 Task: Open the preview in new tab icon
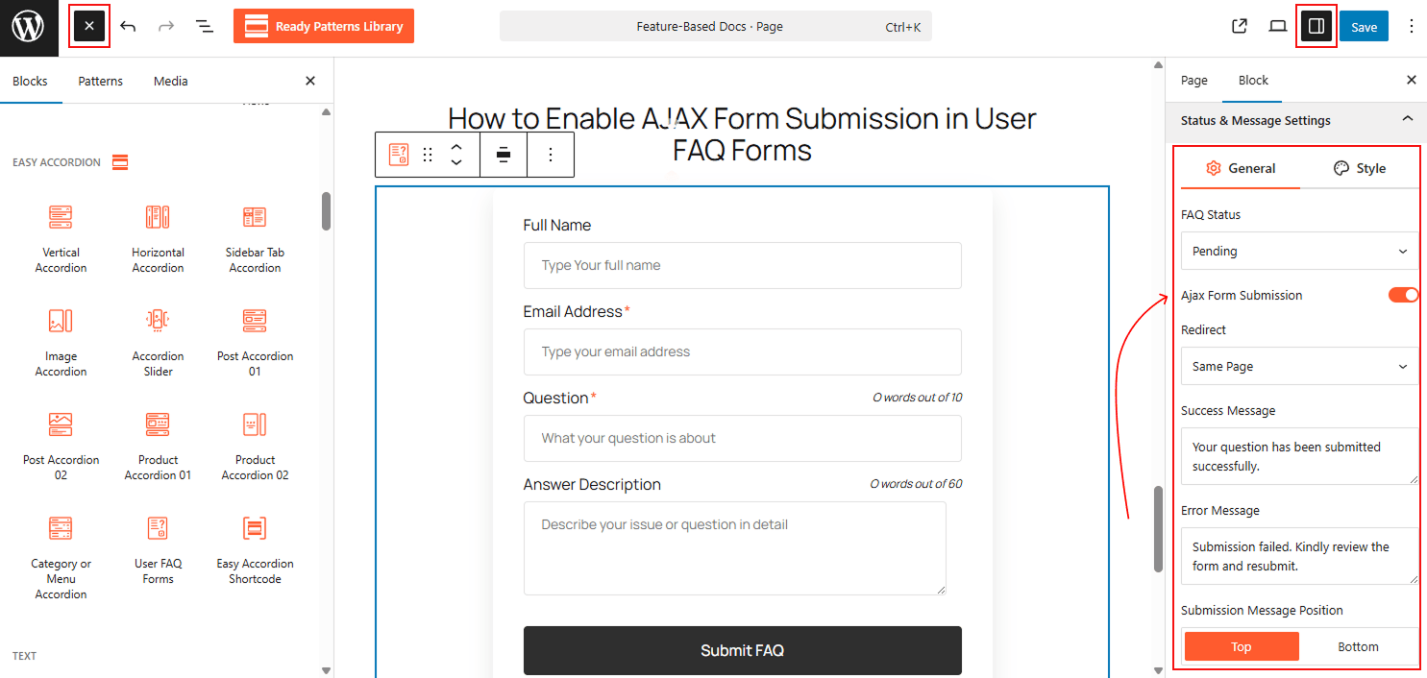[1239, 26]
